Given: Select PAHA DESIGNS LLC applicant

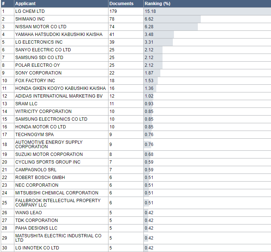Looking at the screenshot, I should point(36,228).
